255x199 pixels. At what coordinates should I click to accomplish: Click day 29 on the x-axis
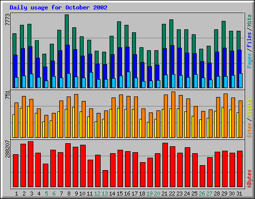(x=224, y=194)
